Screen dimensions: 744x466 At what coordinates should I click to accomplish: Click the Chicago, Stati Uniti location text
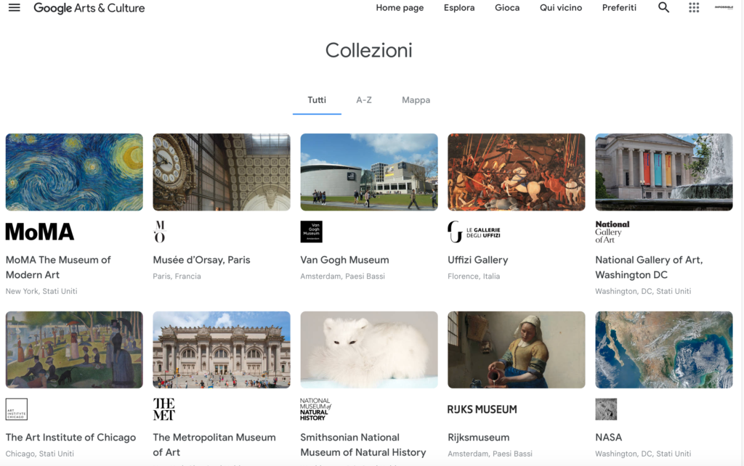click(x=40, y=454)
